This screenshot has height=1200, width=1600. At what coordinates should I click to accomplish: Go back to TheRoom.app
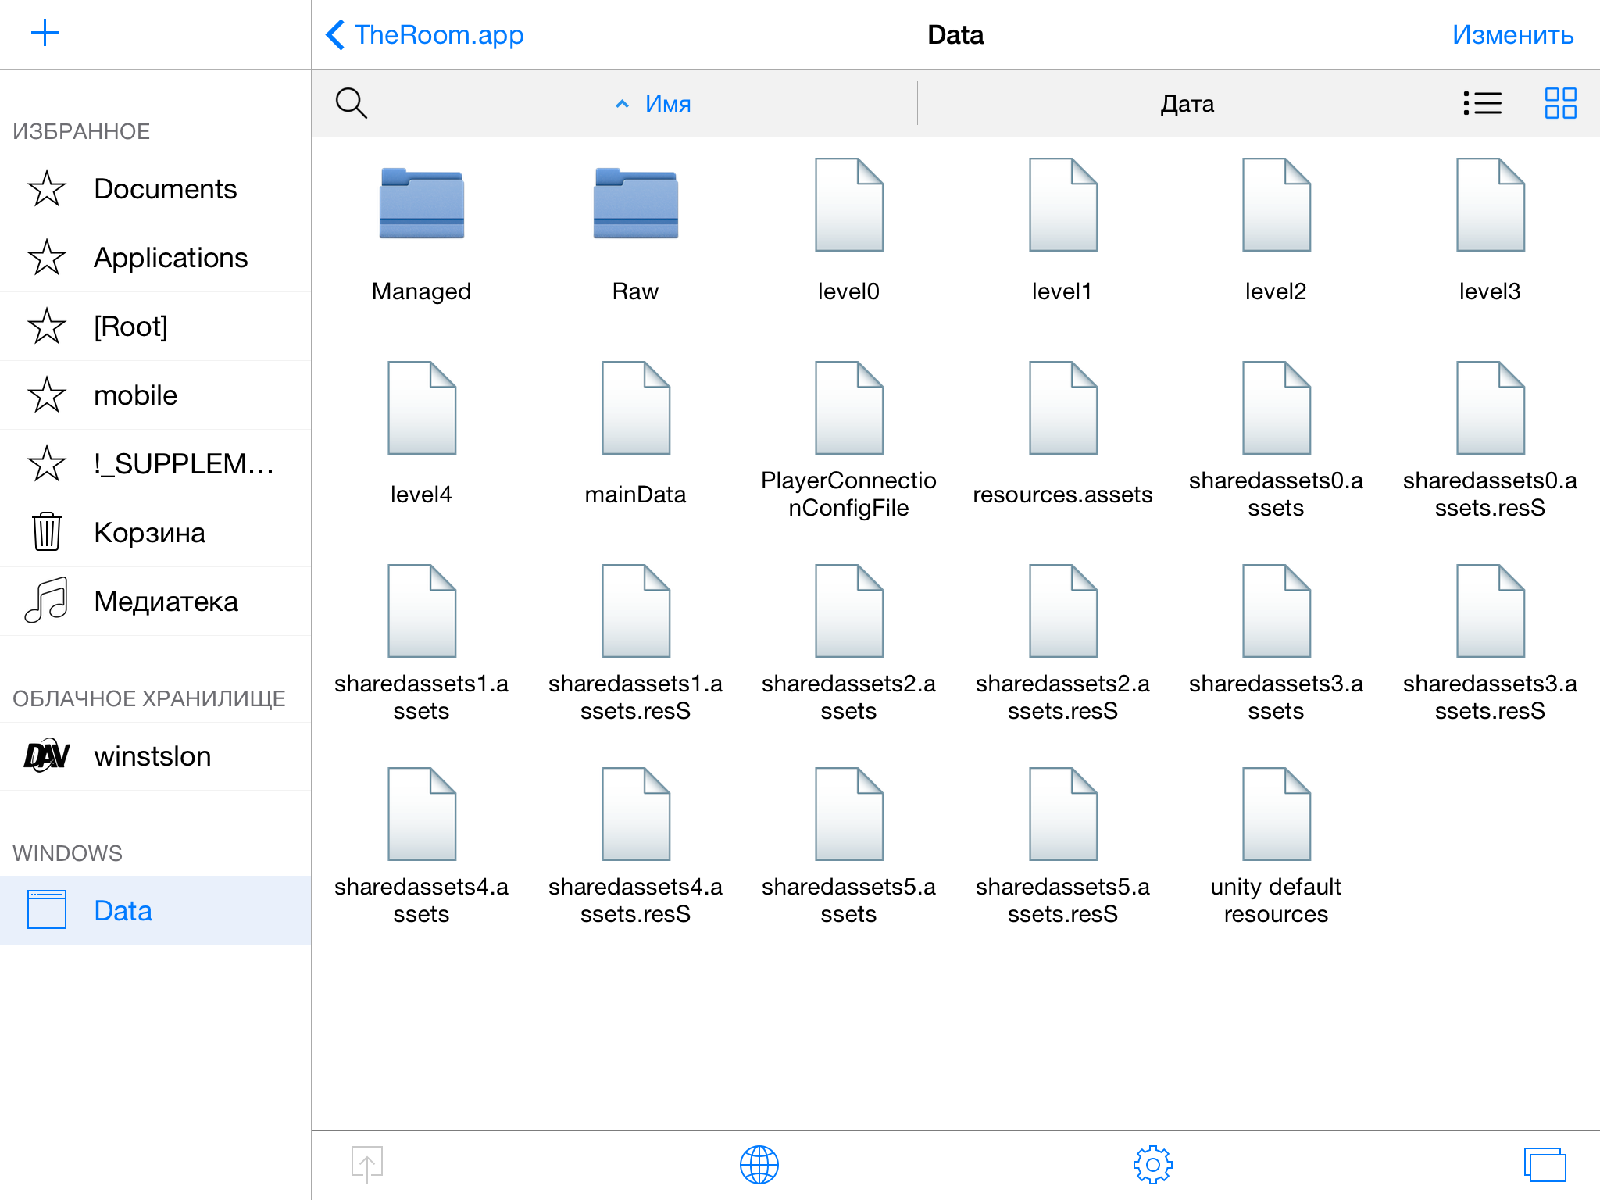tap(426, 34)
